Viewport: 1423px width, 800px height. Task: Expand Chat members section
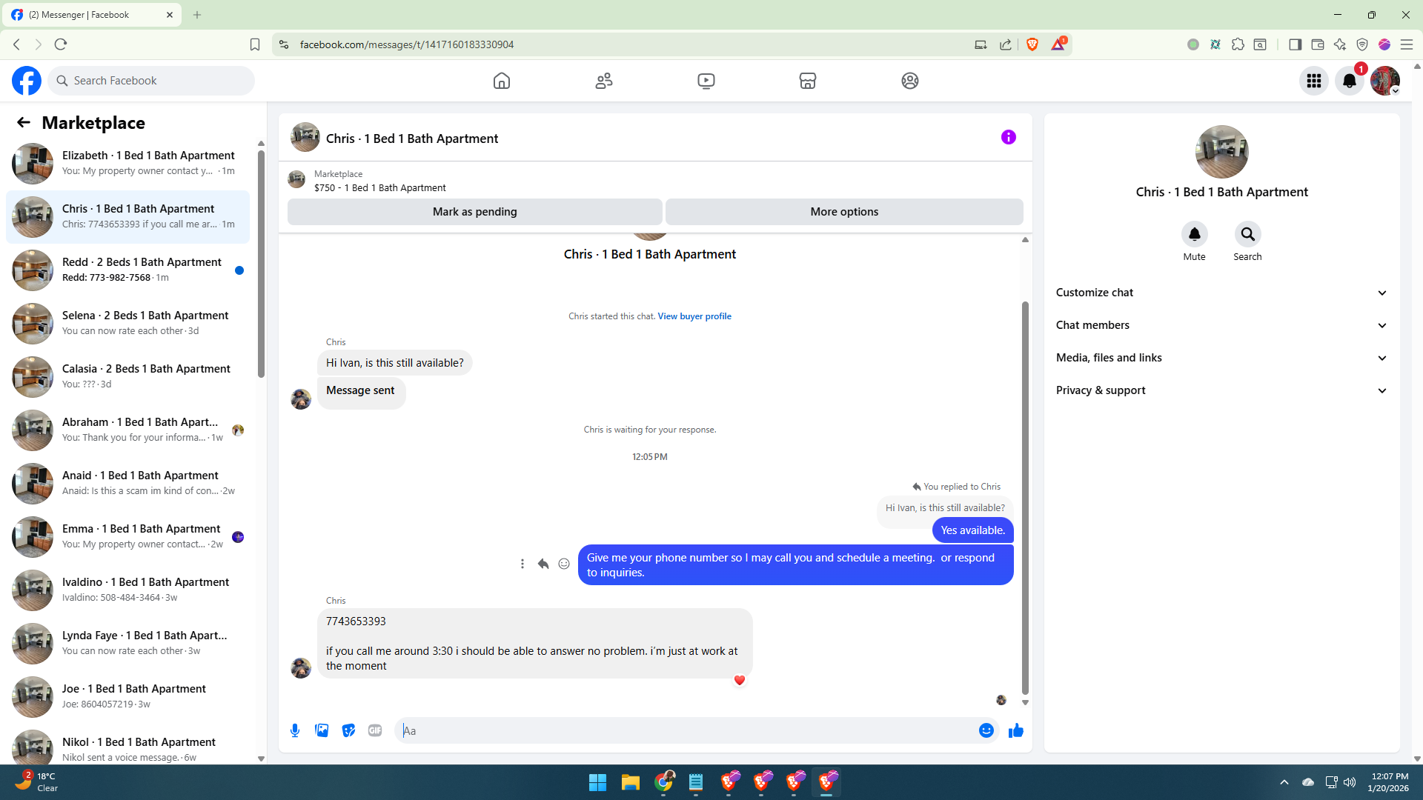[1221, 325]
